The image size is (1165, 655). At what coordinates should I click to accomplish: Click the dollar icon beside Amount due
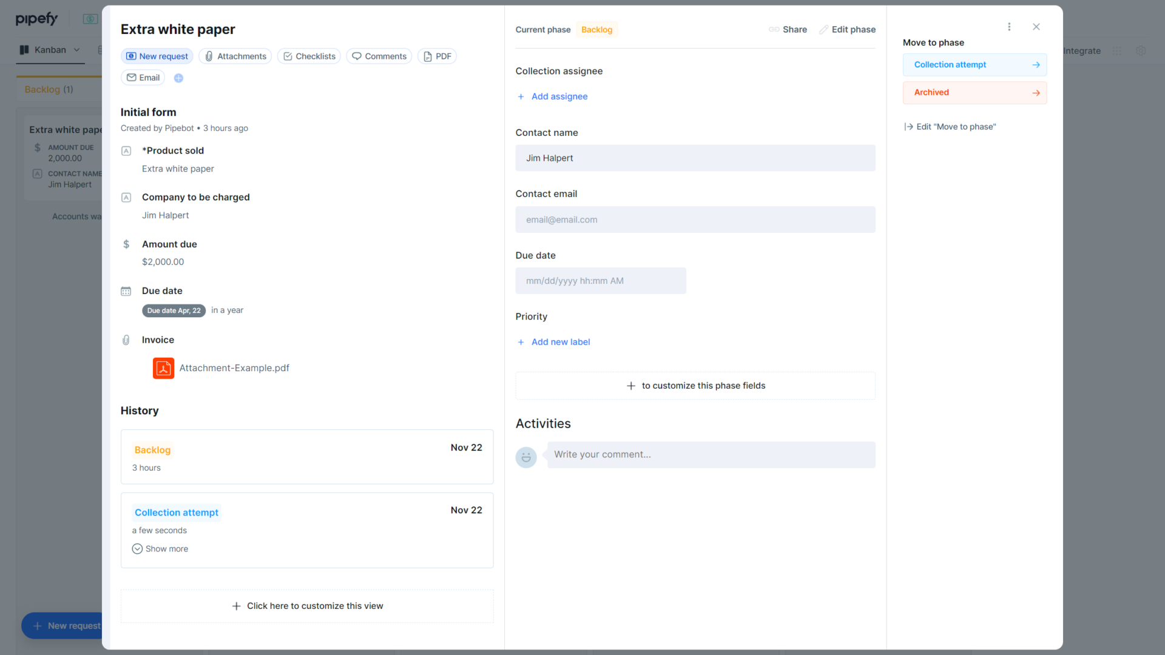[126, 244]
